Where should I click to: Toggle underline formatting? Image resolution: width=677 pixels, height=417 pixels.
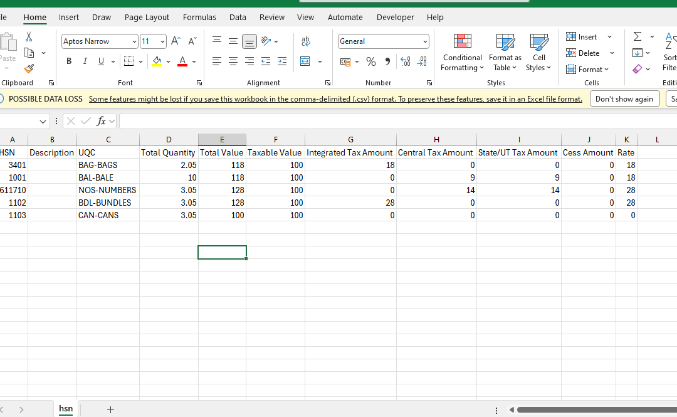point(100,61)
